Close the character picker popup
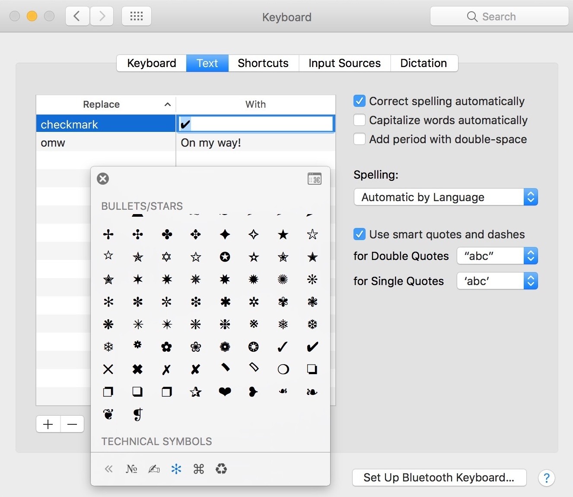The height and width of the screenshot is (497, 573). [103, 179]
